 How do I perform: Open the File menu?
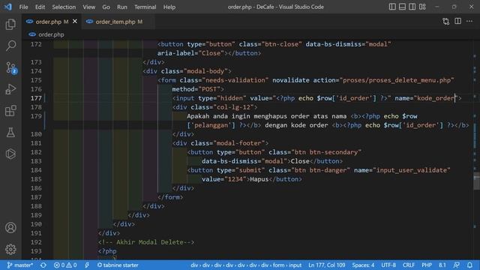[23, 7]
